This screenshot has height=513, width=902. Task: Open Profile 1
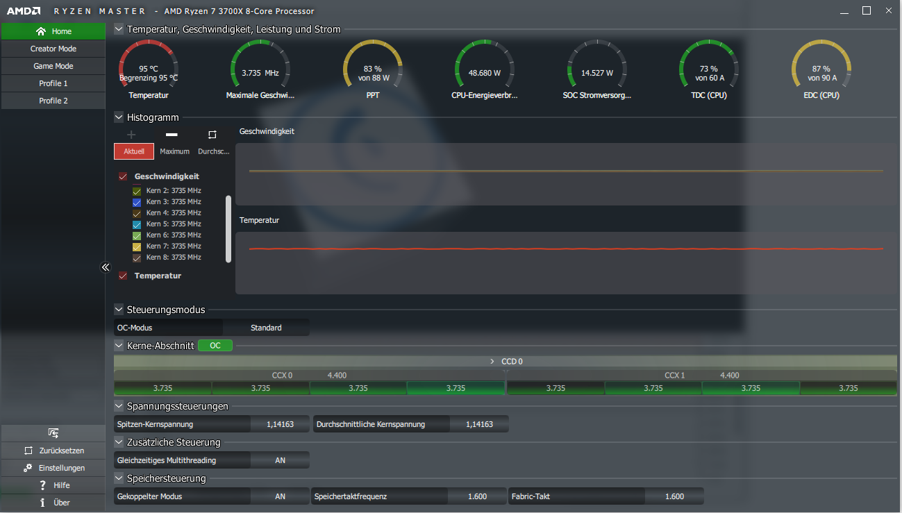coord(53,83)
